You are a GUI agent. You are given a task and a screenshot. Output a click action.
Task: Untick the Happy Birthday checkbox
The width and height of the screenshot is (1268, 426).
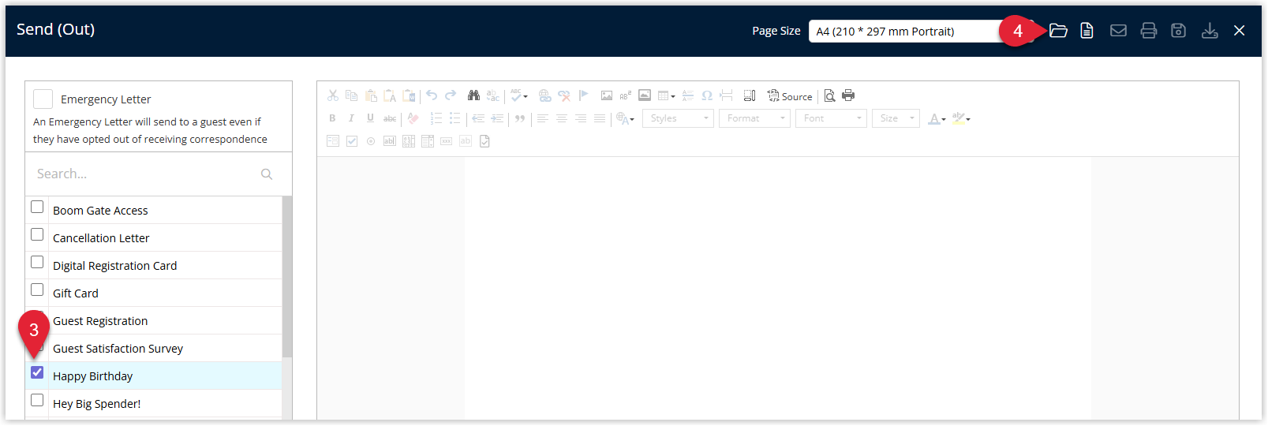click(x=37, y=372)
